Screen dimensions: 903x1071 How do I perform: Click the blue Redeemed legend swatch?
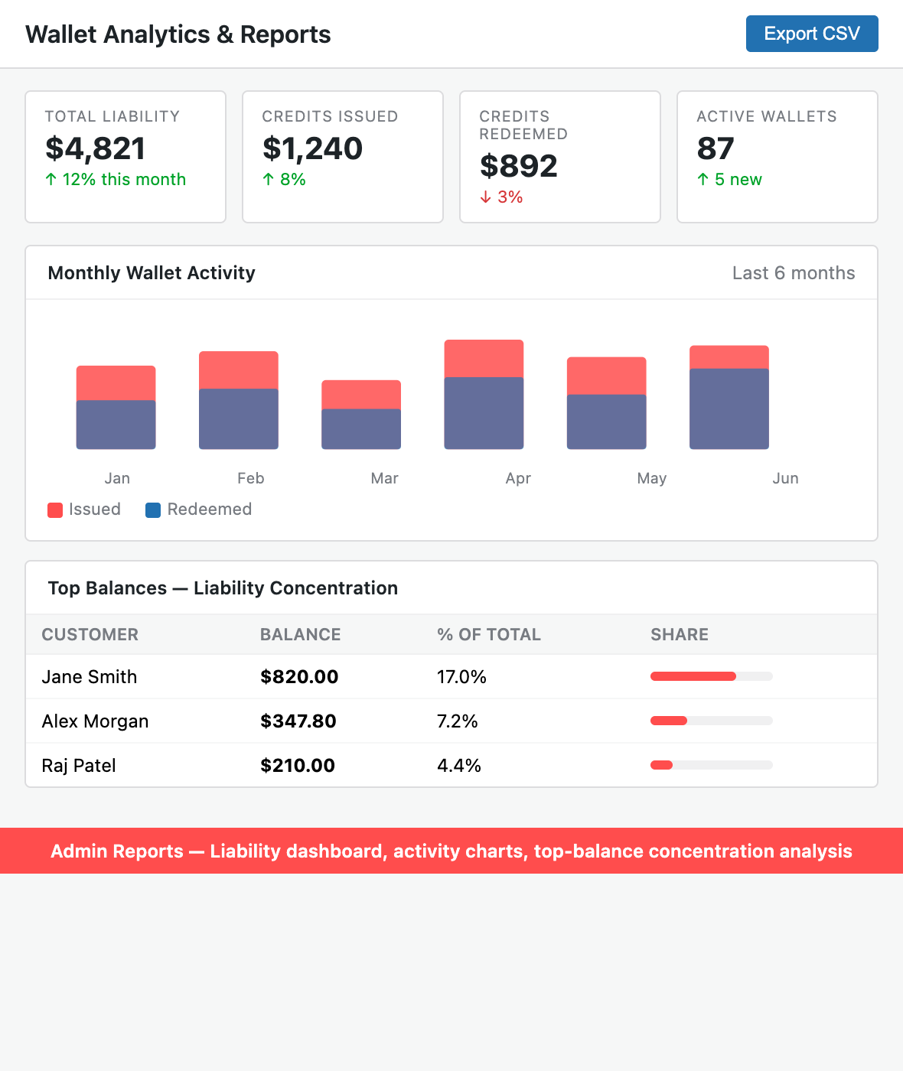click(x=153, y=510)
